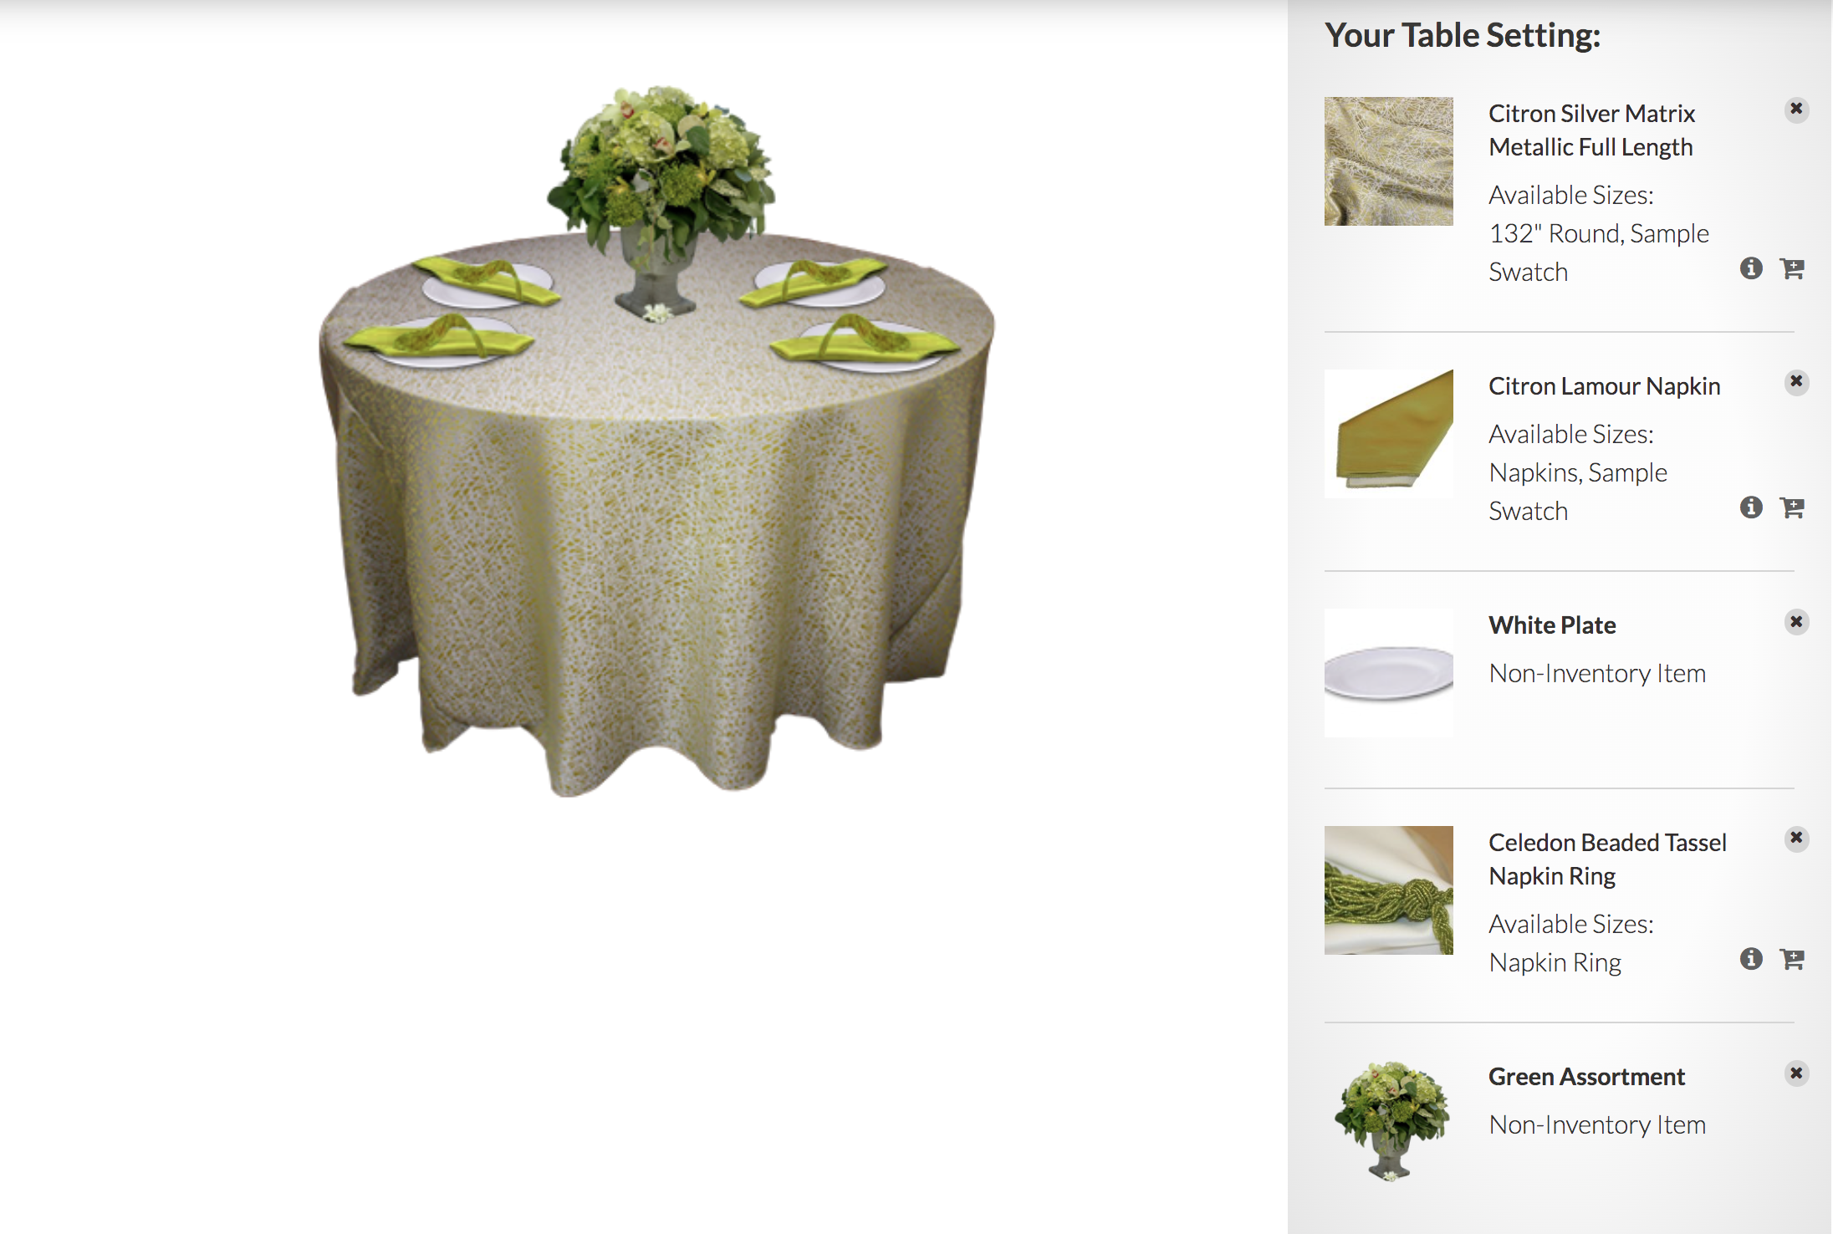Add Citron Silver Matrix linen to cart
This screenshot has width=1833, height=1234.
tap(1792, 268)
